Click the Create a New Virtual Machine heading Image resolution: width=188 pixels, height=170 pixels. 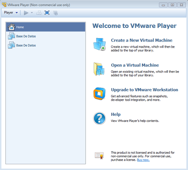(x=142, y=40)
